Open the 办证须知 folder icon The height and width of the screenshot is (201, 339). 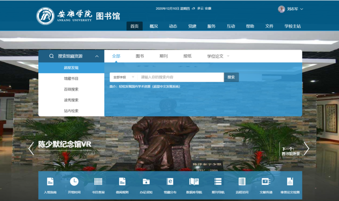pyautogui.click(x=146, y=182)
